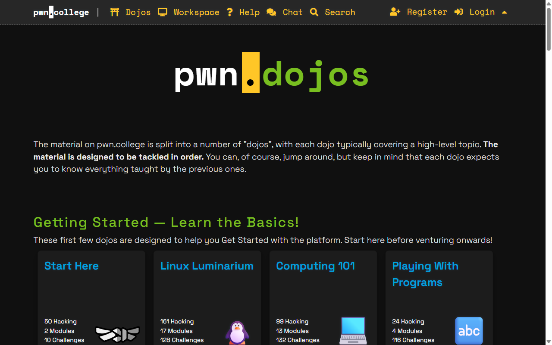The height and width of the screenshot is (345, 552).
Task: Open the Linux Luminarium dojo title
Action: (x=207, y=266)
